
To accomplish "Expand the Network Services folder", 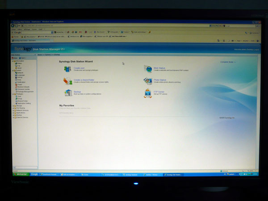I will click(13, 110).
